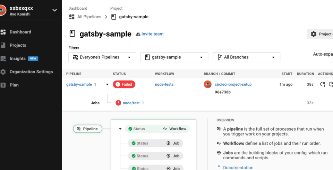The image size is (333, 170).
Task: Click the xxbxxqxx organization avatar
Action: [x=2, y=10]
